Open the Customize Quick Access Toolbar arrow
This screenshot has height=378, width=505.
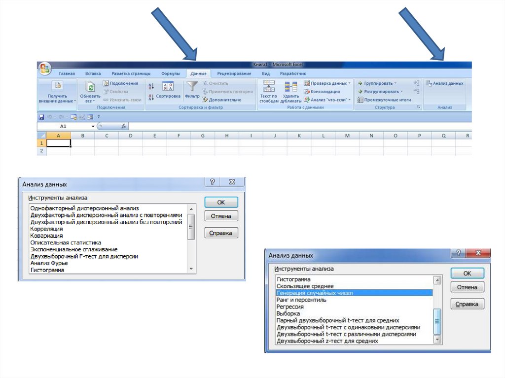coord(99,117)
